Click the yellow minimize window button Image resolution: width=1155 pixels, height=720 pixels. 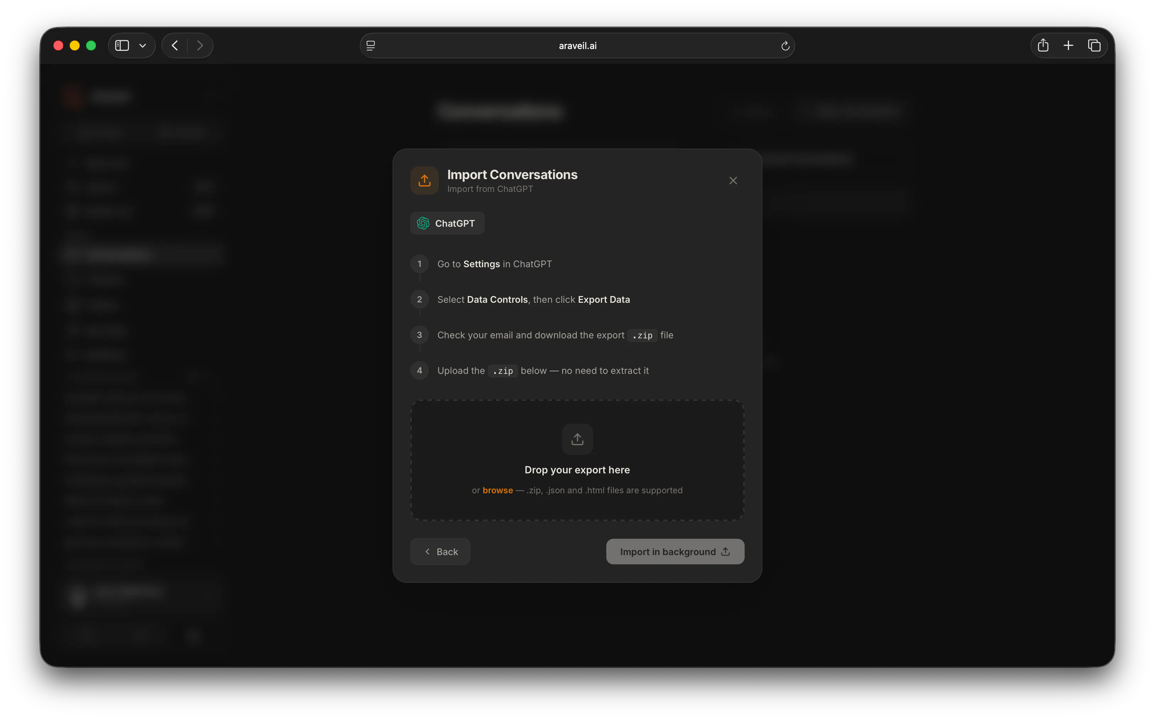[x=74, y=45]
